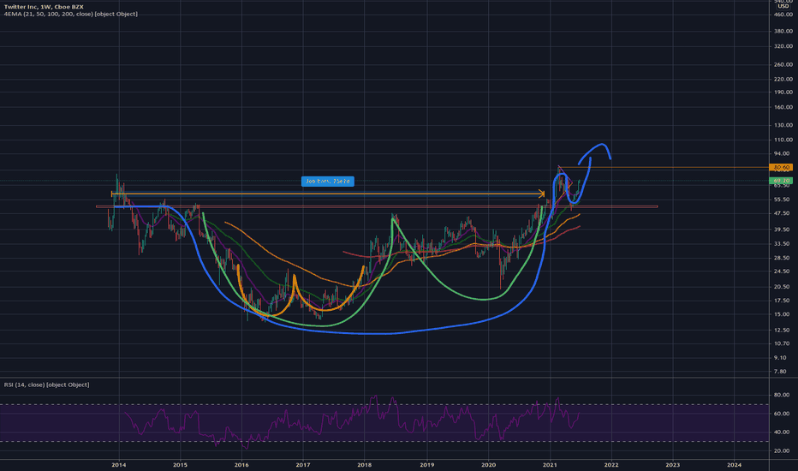
Task: Click the 24.50 price axis label
Action: point(782,271)
